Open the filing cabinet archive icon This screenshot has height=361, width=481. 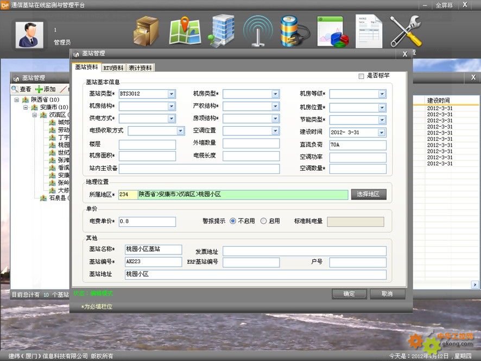[x=146, y=30]
